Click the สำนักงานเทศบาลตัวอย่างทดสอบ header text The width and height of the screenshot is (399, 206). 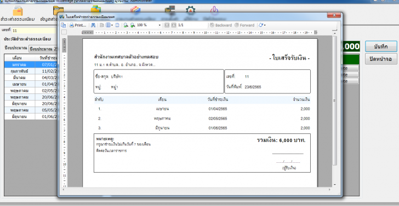coord(126,57)
